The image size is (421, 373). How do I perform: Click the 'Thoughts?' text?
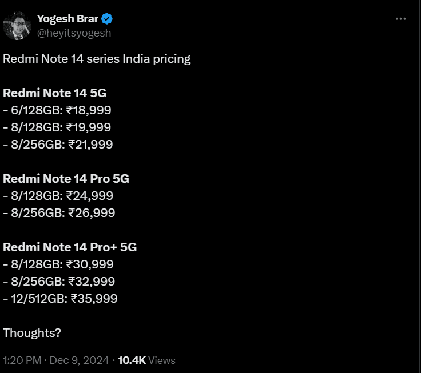click(32, 333)
